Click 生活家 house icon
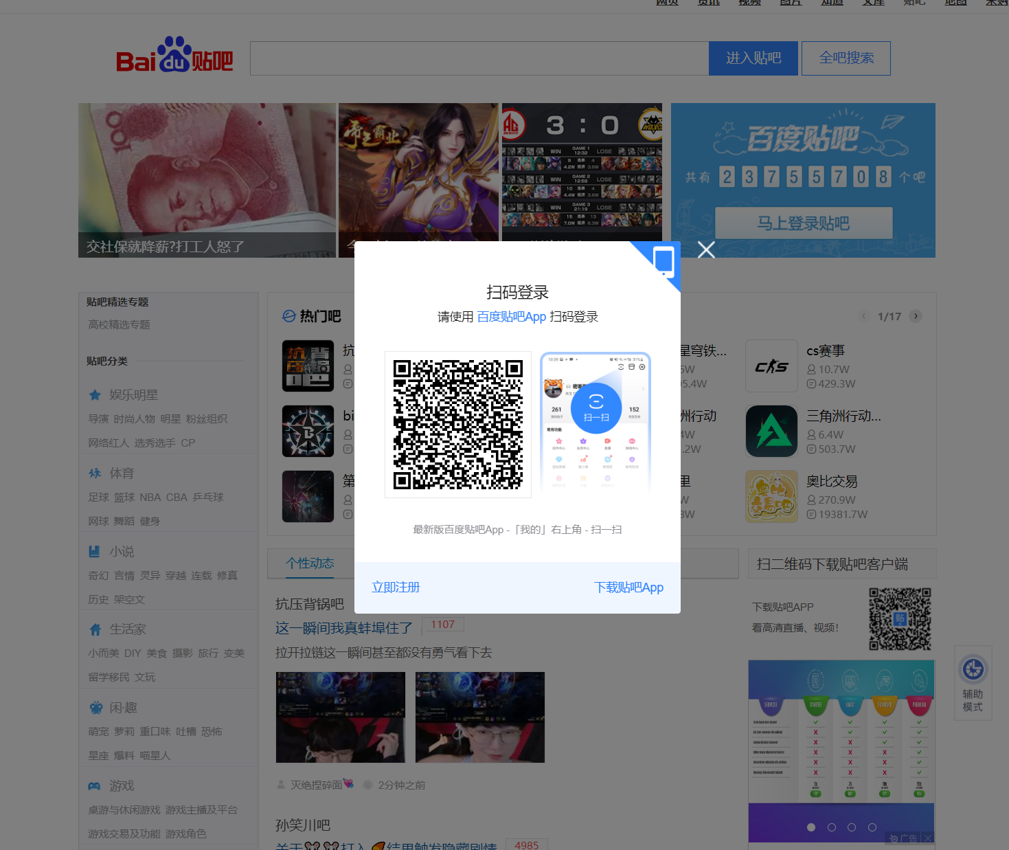The width and height of the screenshot is (1009, 850). point(95,629)
